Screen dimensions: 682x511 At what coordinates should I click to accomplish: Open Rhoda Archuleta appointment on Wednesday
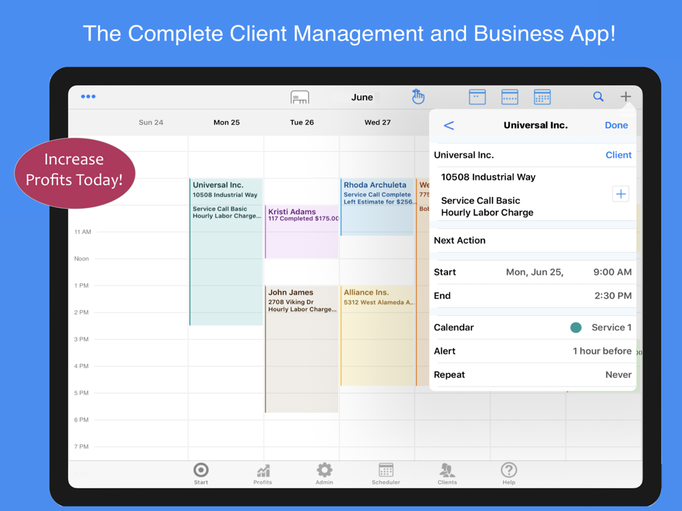(377, 207)
